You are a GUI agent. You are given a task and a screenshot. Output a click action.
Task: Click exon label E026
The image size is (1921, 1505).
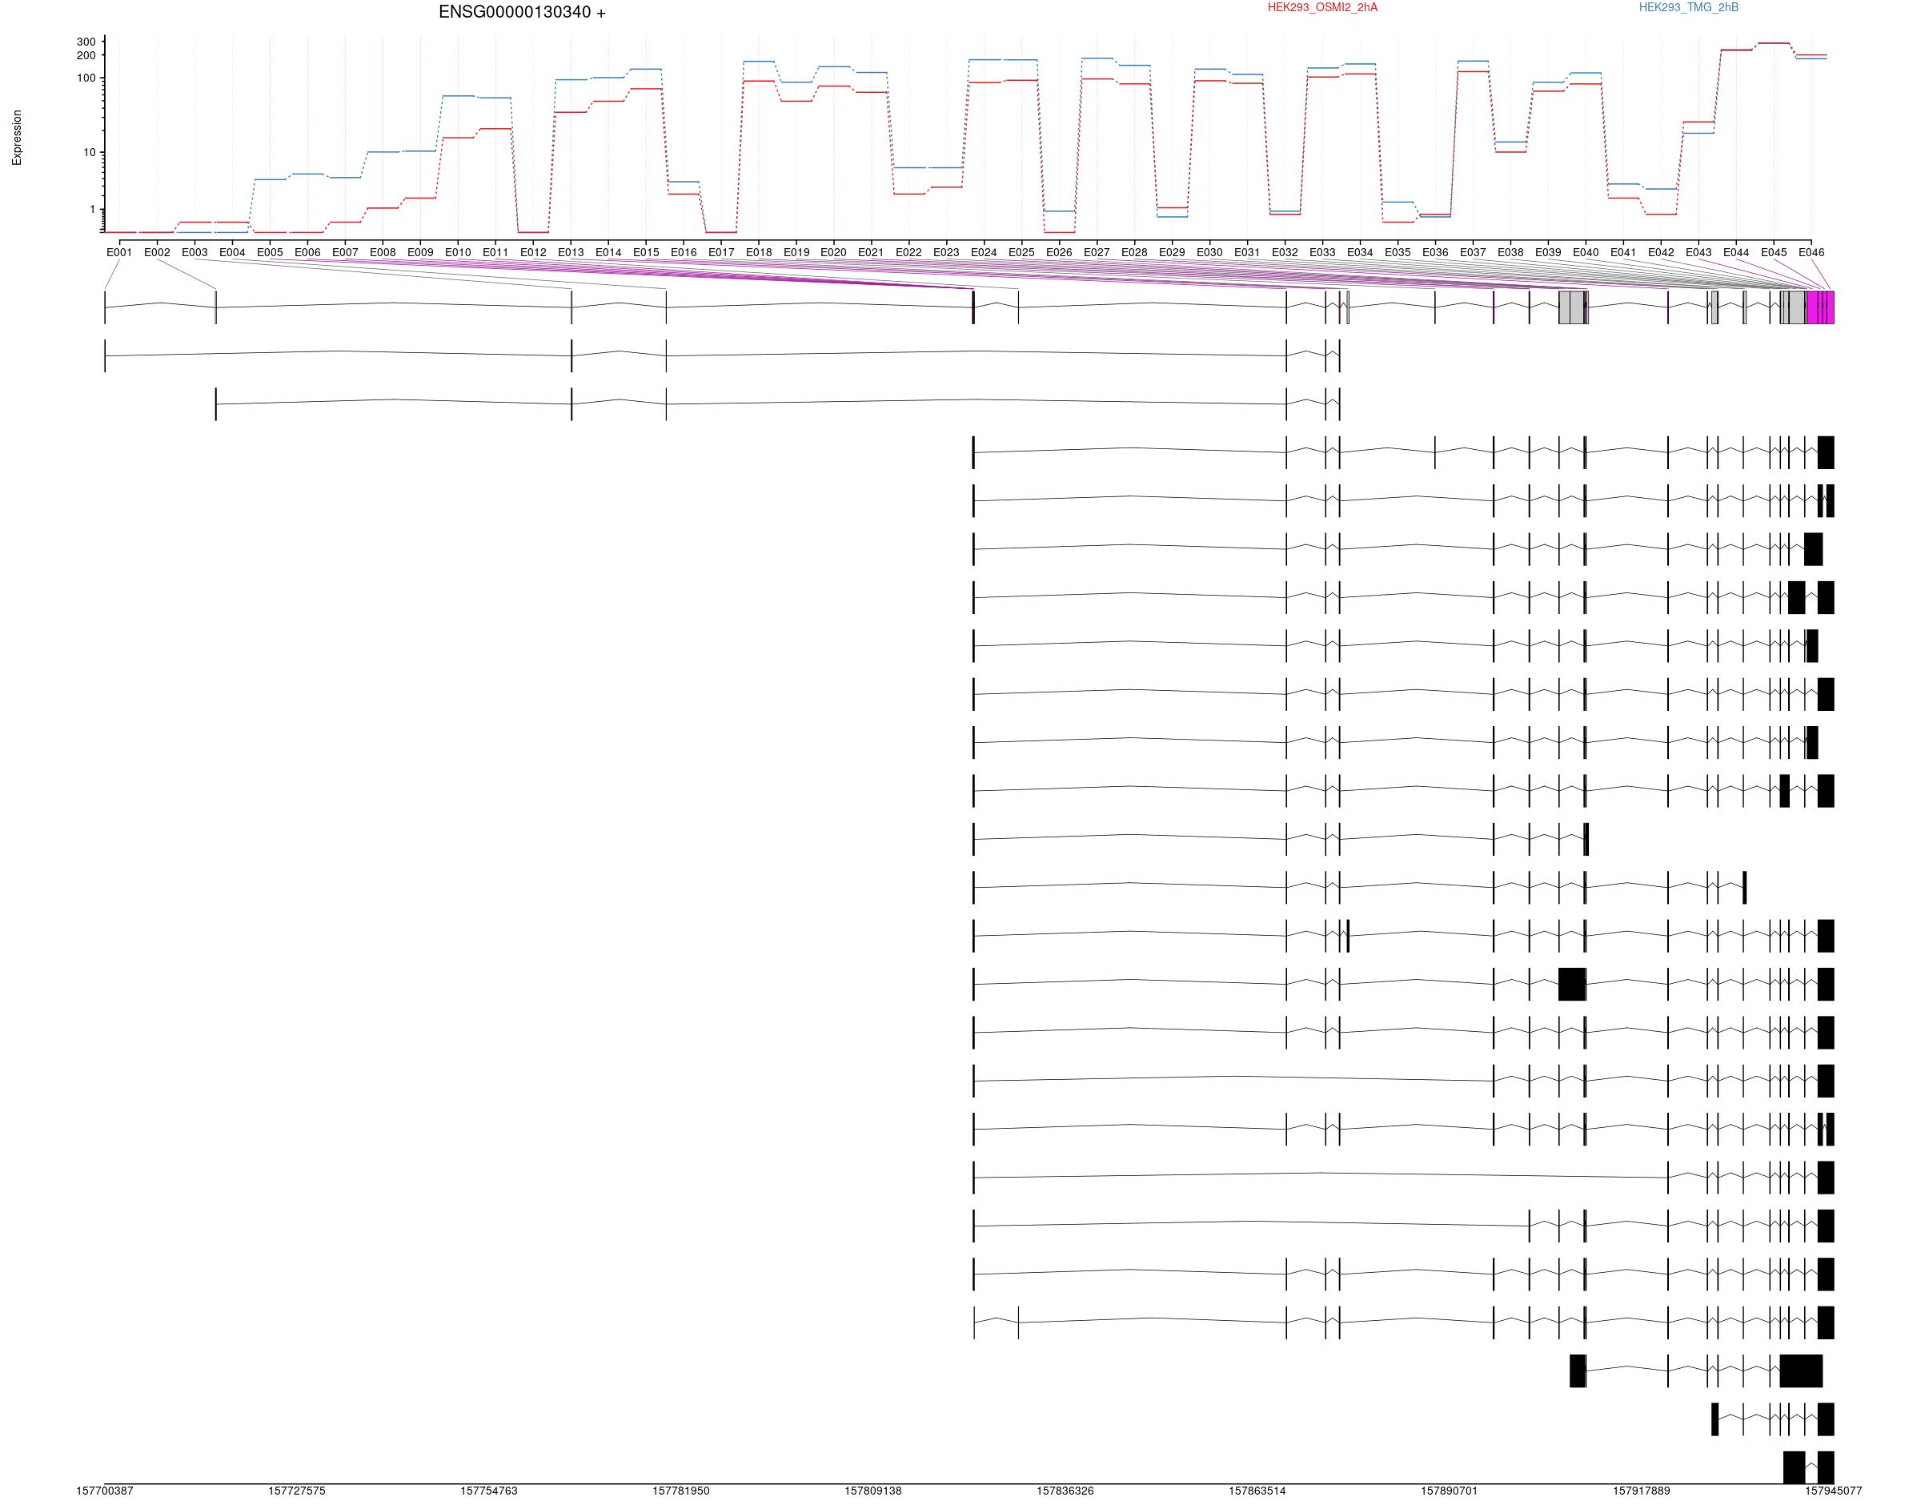point(1060,253)
